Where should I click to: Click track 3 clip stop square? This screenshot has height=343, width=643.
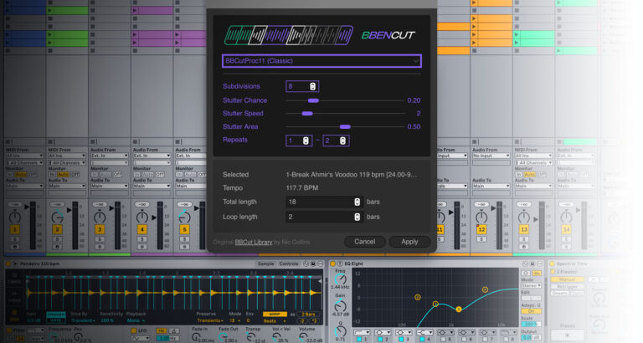point(93,141)
